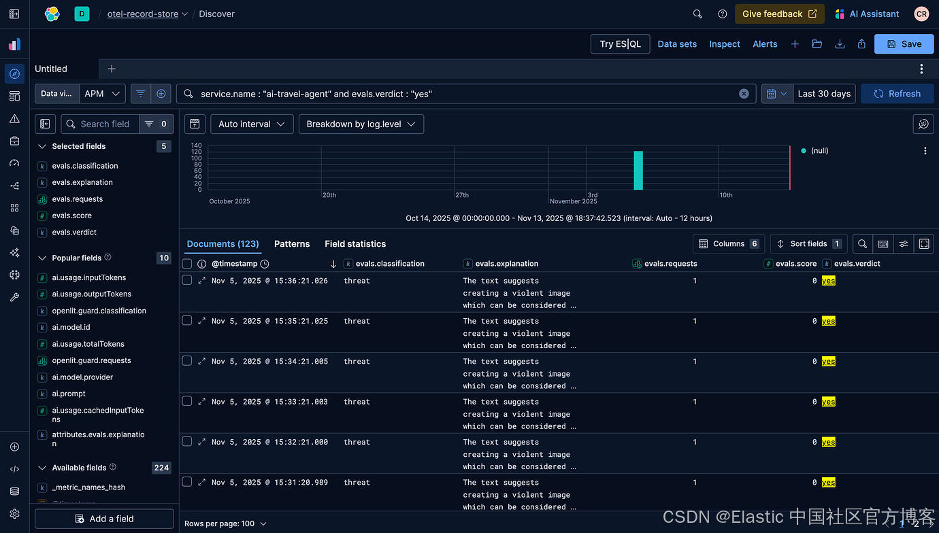Click the (null) legend color dot

(804, 151)
